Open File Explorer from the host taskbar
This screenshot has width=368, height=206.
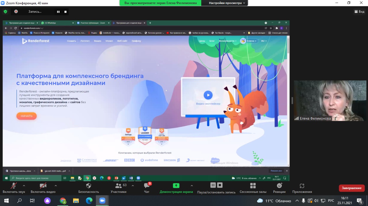[76, 201]
